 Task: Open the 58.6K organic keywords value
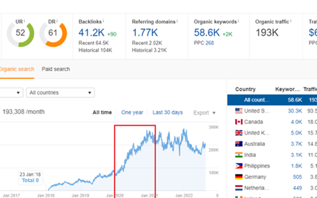pos(207,33)
